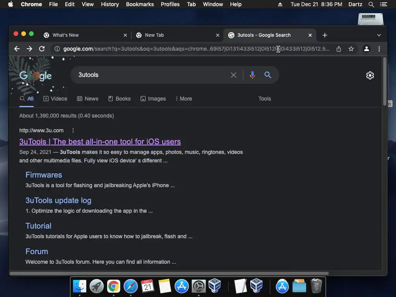Click the horizontal scrollbar
This screenshot has height=297, width=396.
pyautogui.click(x=169, y=273)
